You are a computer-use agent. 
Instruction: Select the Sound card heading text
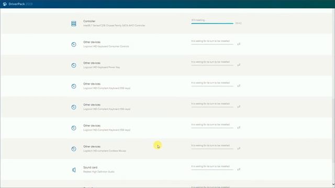click(x=90, y=167)
